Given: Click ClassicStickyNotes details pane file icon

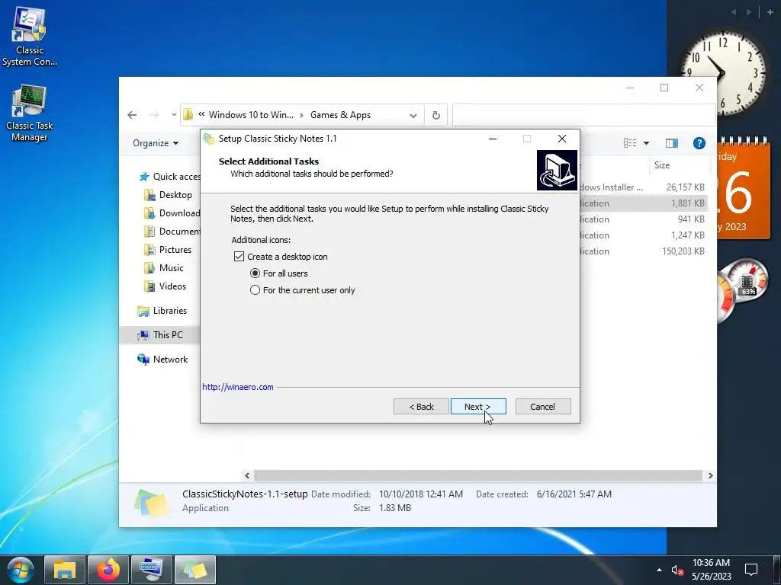Looking at the screenshot, I should [x=151, y=503].
